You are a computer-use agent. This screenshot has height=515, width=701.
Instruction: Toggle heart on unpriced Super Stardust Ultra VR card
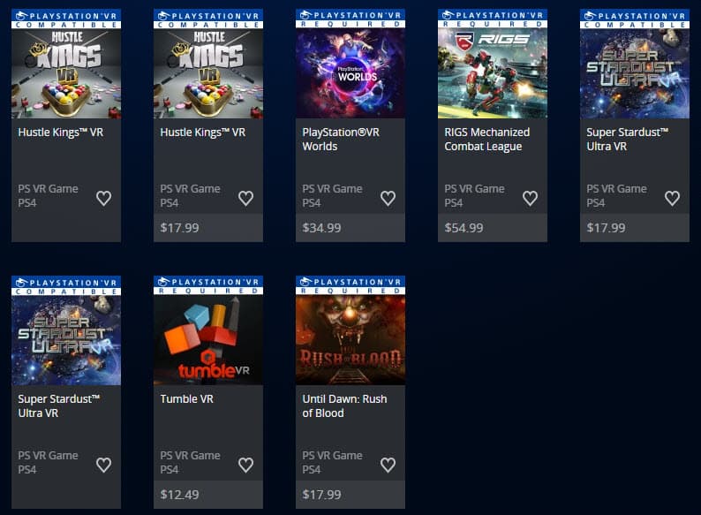tap(103, 465)
